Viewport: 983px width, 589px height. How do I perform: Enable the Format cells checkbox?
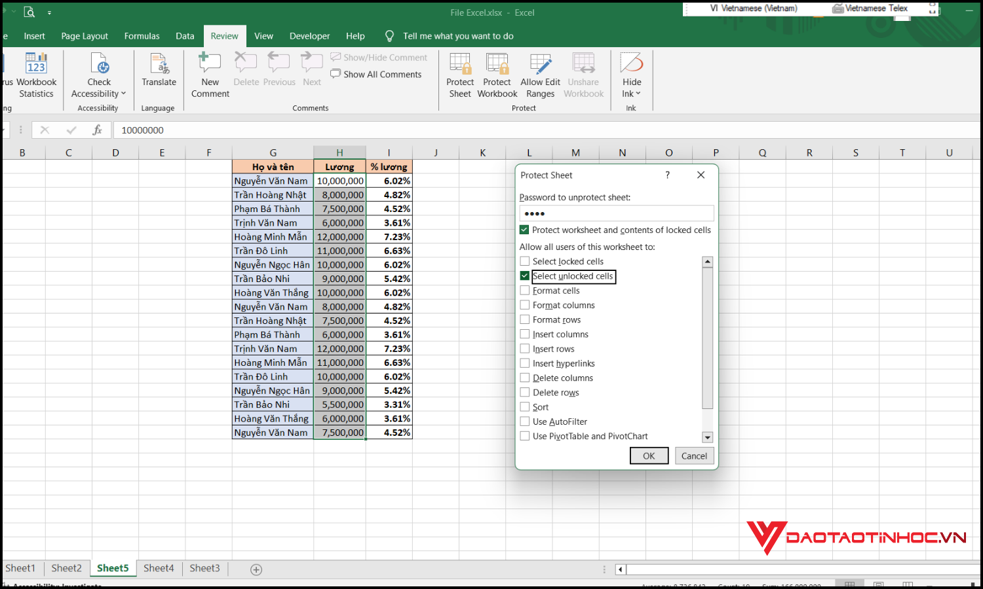click(525, 291)
